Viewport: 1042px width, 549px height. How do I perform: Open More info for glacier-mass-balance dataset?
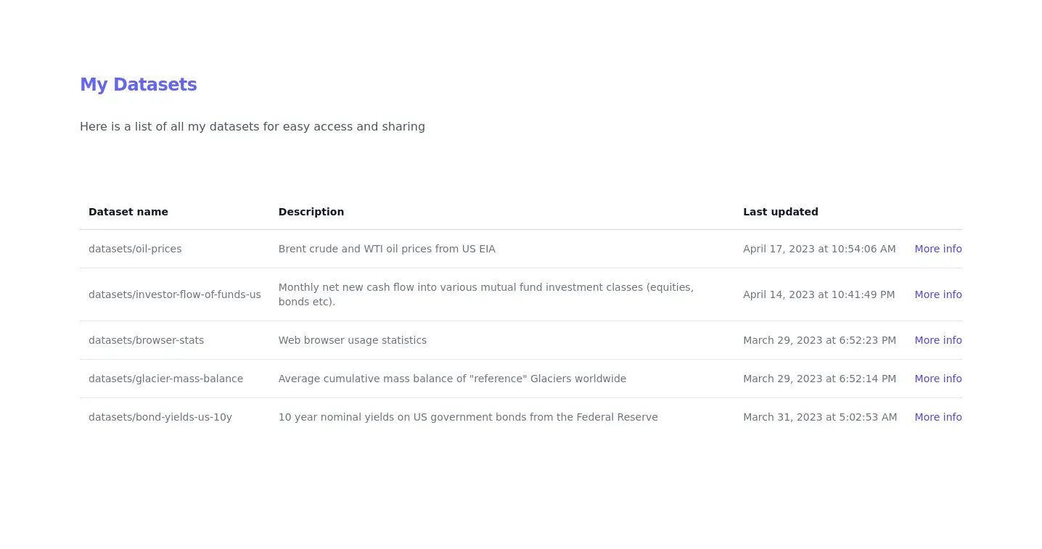(938, 379)
